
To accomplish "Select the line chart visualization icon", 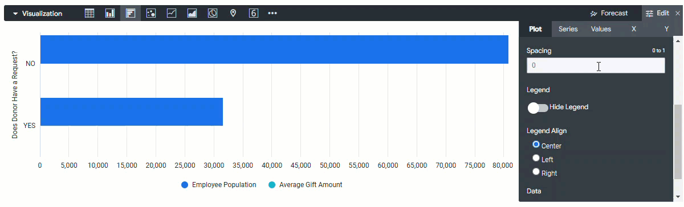I will (172, 13).
